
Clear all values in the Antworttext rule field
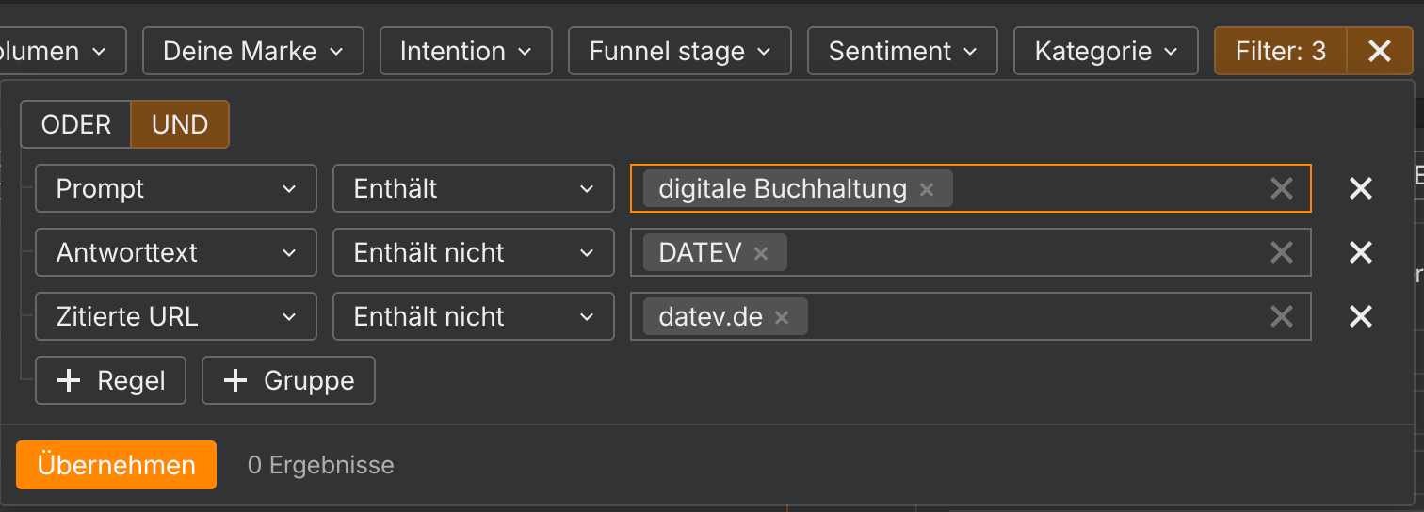point(1281,252)
